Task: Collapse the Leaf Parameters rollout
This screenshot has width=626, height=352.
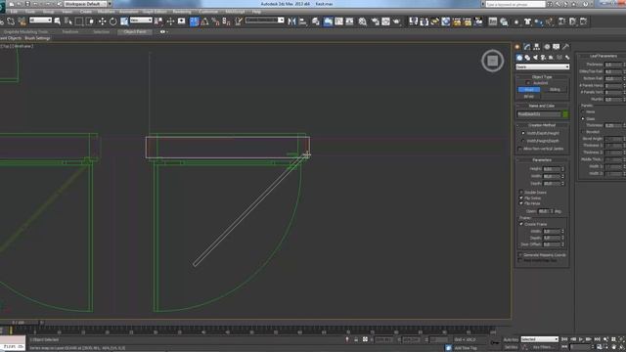Action: 603,57
